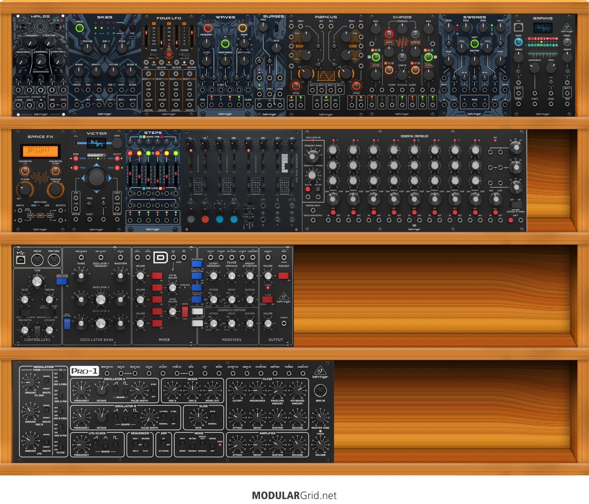Click the green Freeze button on Skies
The height and width of the screenshot is (504, 589).
tap(80, 28)
